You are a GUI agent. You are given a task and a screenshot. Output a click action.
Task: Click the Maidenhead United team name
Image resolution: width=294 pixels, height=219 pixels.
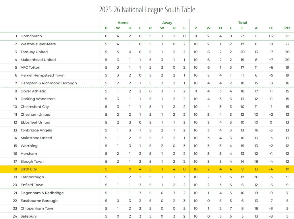[x=38, y=60]
